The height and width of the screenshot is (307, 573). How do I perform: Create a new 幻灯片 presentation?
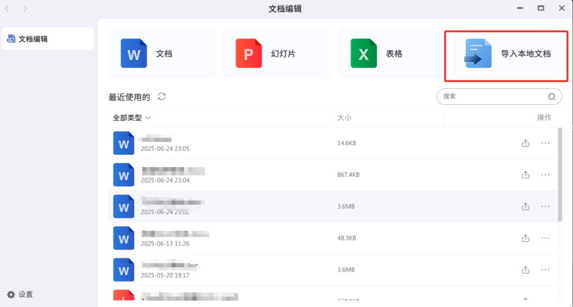point(276,53)
